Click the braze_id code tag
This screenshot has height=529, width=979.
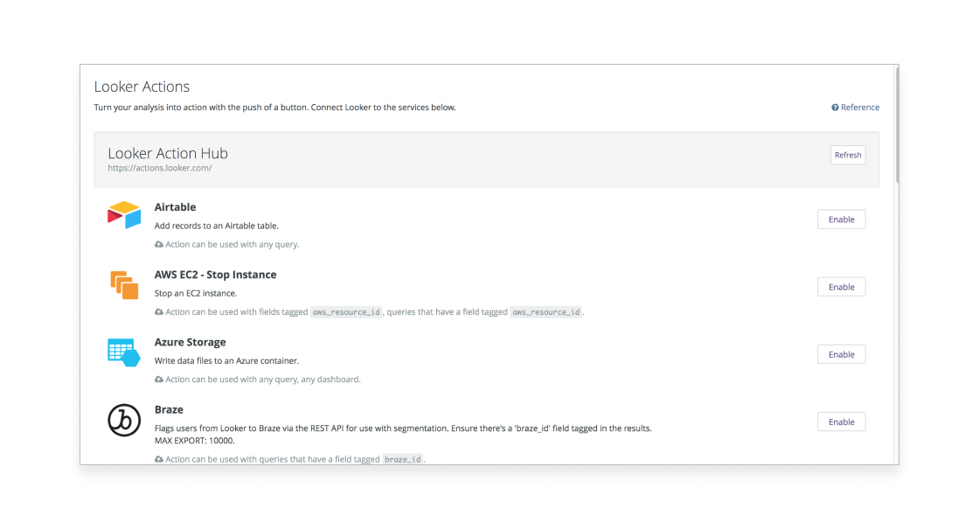point(403,459)
